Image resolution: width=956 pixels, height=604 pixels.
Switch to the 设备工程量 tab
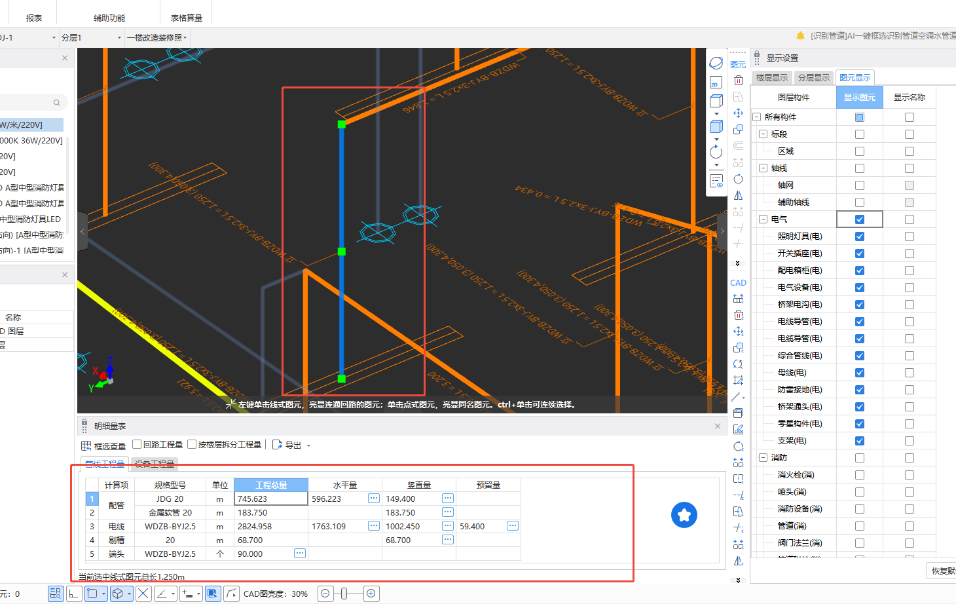(x=155, y=464)
